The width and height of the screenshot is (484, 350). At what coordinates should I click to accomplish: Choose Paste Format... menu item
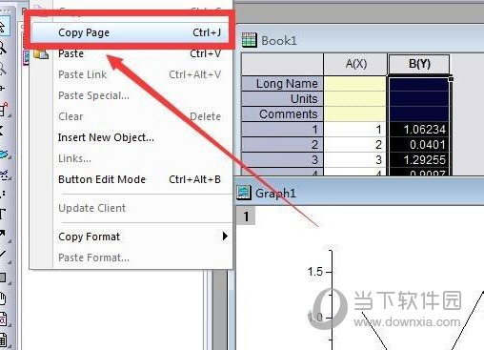point(130,257)
